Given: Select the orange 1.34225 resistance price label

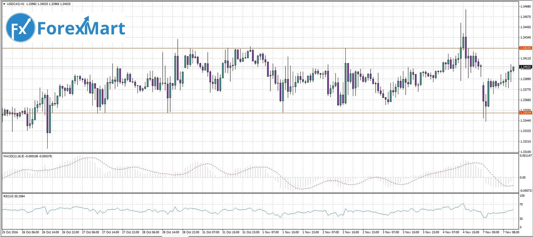Looking at the screenshot, I should [526, 48].
